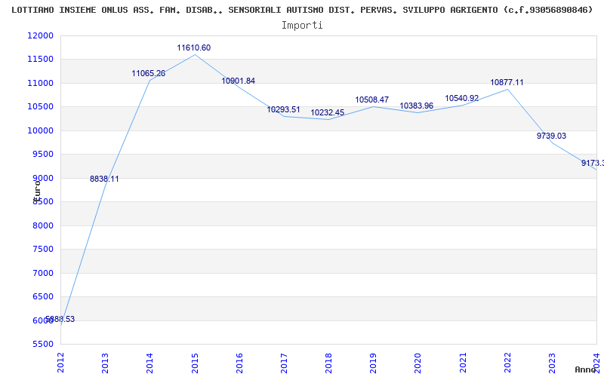The height and width of the screenshot is (377, 604).
Task: Click the 2019 x-axis year label
Action: click(373, 361)
